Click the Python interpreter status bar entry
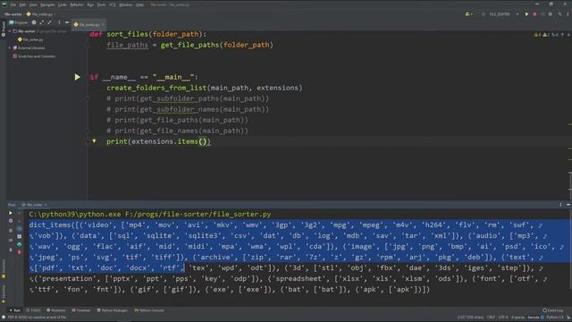Image resolution: width=572 pixels, height=322 pixels. point(554,318)
